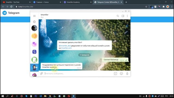Switch to the Smartller Academy tab

coord(77,2)
